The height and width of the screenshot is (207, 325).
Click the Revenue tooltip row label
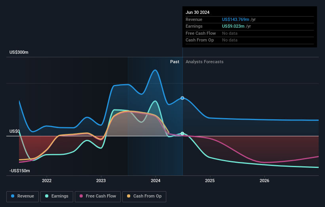coord(194,19)
